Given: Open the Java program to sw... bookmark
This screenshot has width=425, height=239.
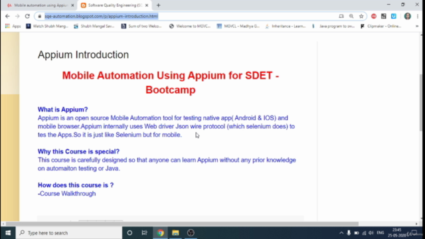Looking at the screenshot, I should (333, 26).
